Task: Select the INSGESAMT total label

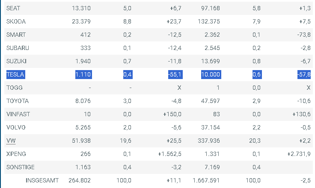Action: click(x=42, y=180)
